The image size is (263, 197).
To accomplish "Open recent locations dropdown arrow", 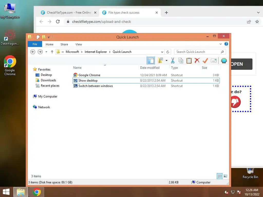I will (x=46, y=52).
